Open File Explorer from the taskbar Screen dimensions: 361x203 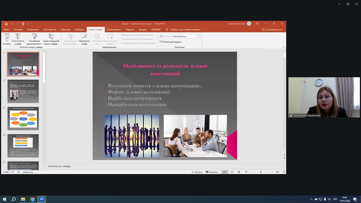point(23,199)
